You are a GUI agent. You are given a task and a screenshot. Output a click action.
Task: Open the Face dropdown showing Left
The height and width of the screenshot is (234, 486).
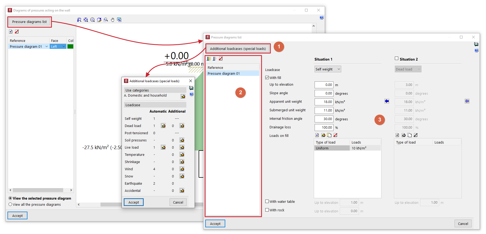point(58,46)
